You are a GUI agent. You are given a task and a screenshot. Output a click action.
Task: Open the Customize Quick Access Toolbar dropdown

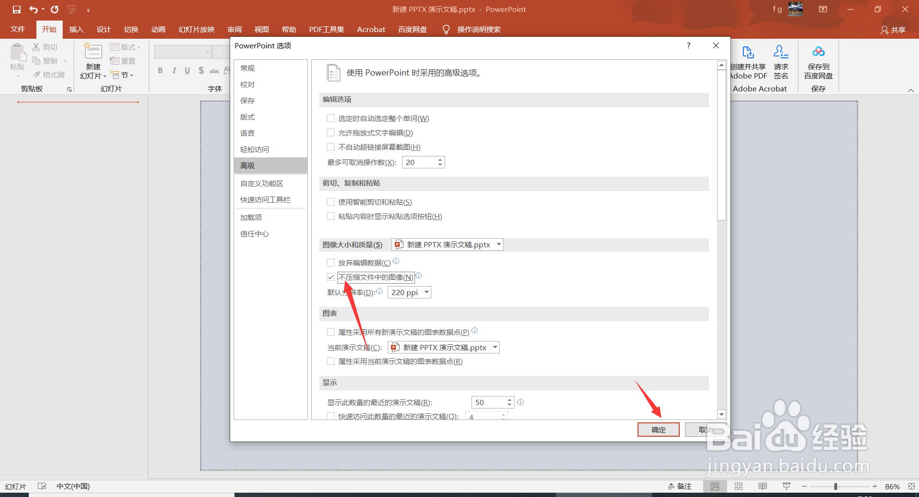(88, 10)
